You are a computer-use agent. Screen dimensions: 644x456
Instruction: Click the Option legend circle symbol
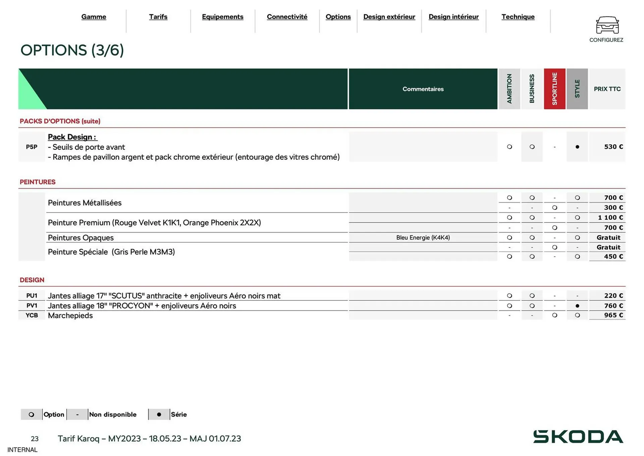[32, 414]
